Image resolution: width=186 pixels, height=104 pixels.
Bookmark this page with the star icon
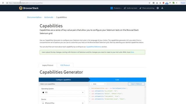click(x=149, y=3)
